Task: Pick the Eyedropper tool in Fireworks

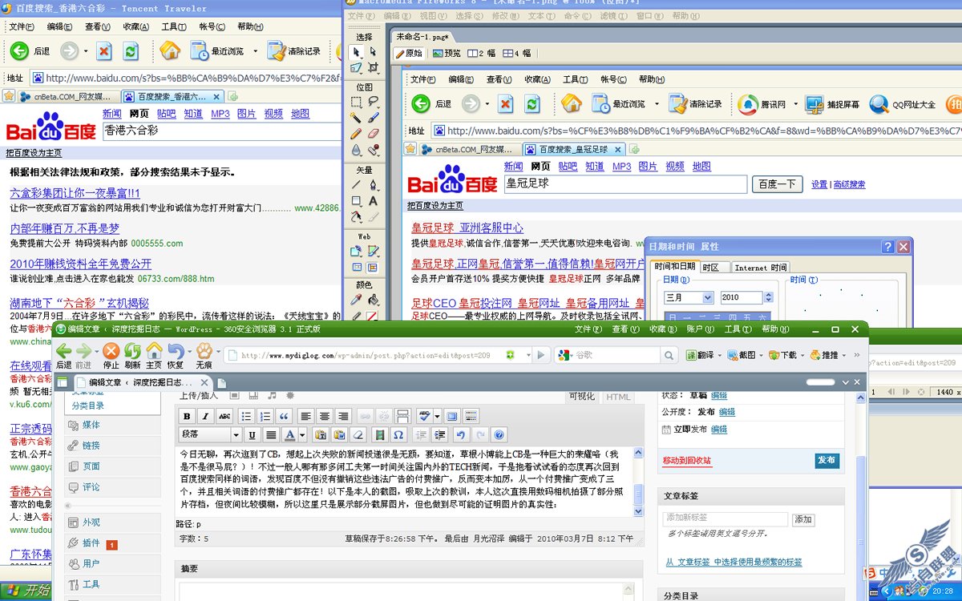Action: point(357,300)
